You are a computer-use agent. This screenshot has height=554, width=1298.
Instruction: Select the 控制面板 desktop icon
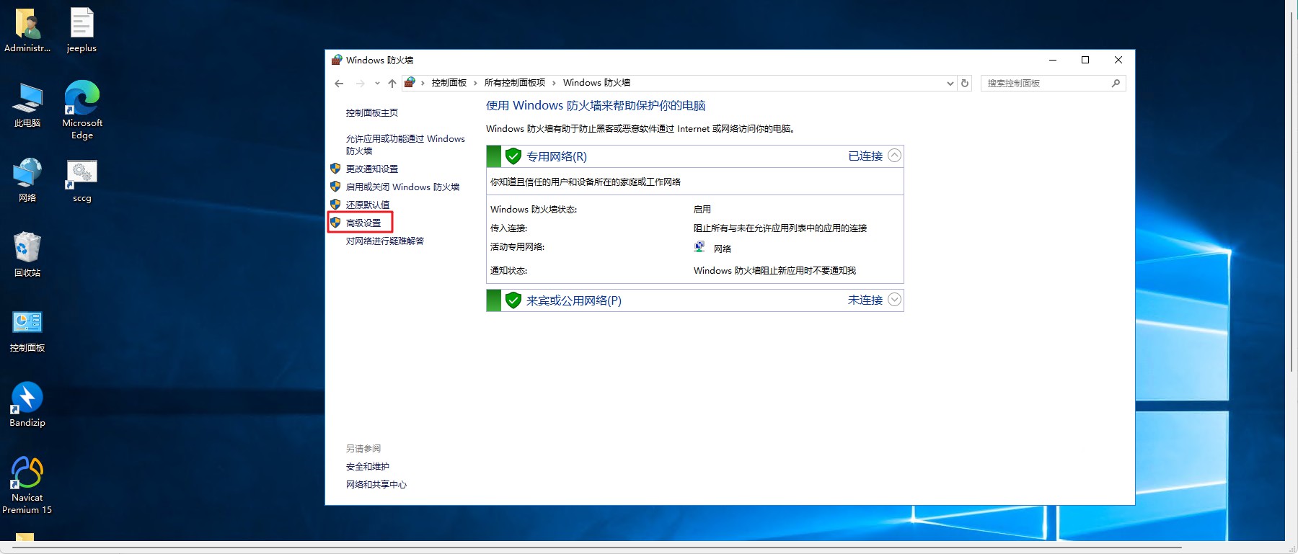(x=27, y=330)
